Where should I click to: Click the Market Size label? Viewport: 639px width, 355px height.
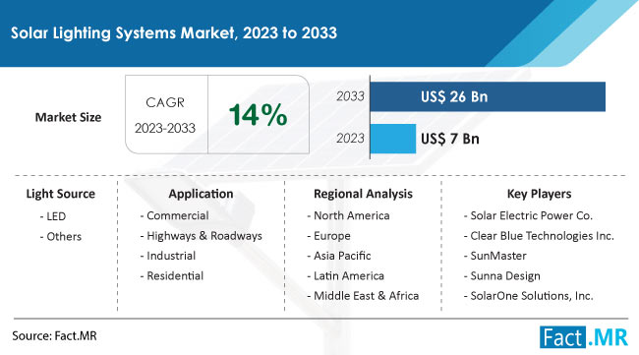coord(68,117)
